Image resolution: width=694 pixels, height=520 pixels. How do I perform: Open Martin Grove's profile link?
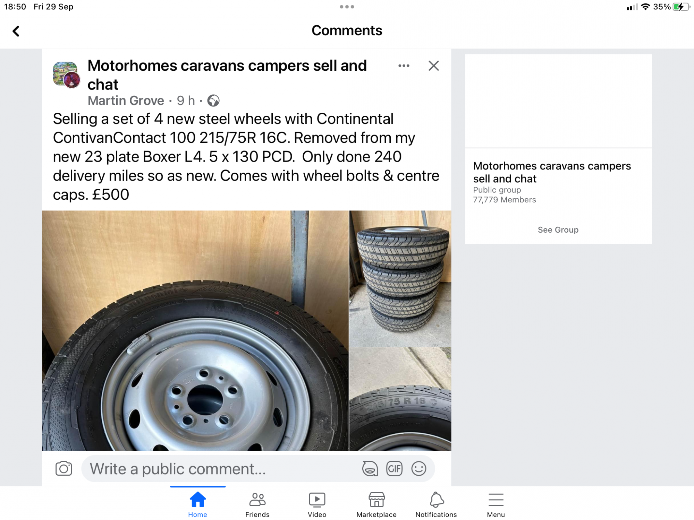126,101
